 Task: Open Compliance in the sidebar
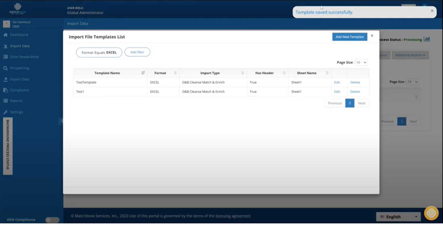click(19, 90)
